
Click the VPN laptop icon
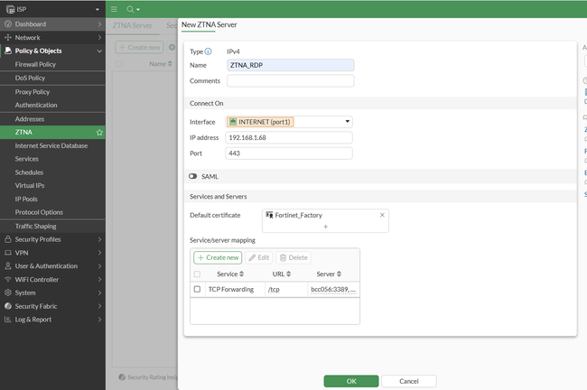8,253
